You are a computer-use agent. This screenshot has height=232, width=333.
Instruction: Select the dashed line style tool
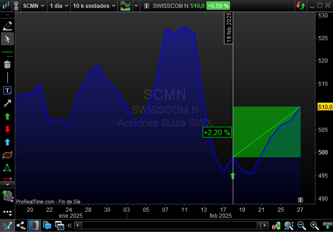coord(10,56)
